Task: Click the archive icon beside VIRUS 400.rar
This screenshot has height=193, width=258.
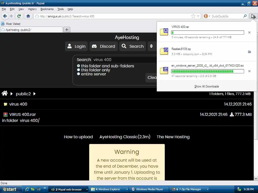Action: 6,114
